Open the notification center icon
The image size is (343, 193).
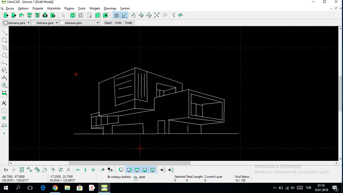pos(335,188)
